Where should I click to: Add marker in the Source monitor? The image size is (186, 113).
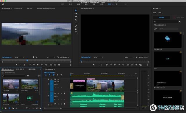click(x=17, y=65)
